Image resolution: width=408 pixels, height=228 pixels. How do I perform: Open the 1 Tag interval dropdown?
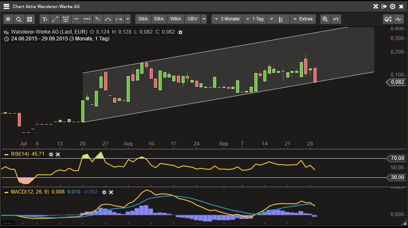pos(255,19)
